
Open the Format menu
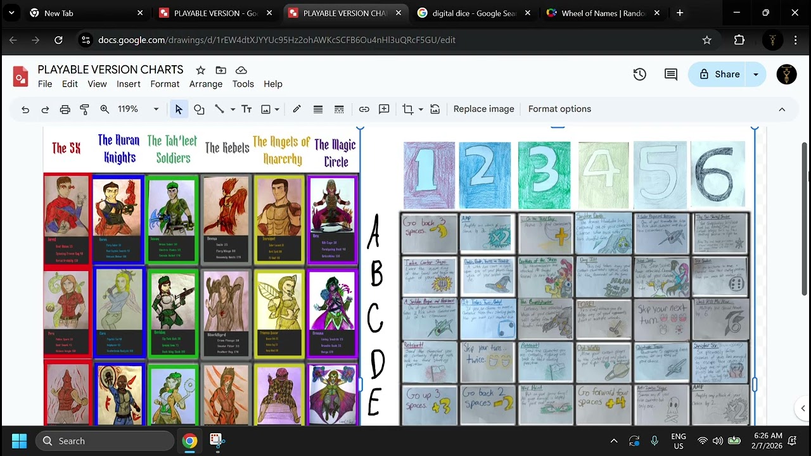tap(165, 84)
